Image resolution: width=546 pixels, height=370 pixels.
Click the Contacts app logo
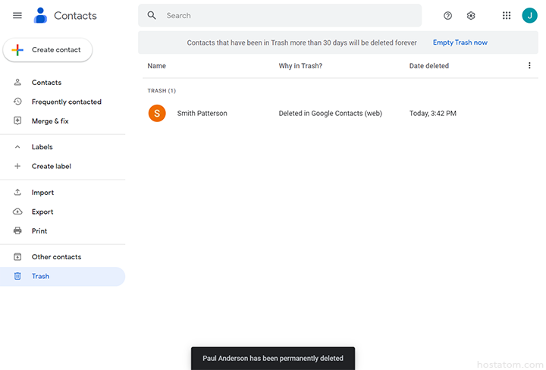coord(41,15)
